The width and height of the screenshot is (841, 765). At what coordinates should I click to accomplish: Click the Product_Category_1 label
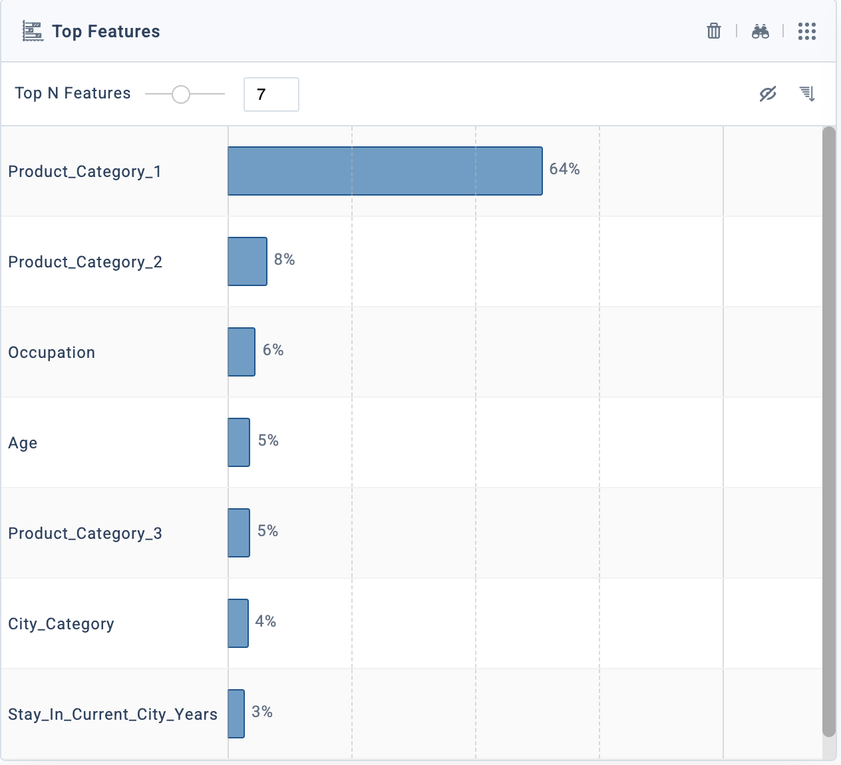tap(84, 172)
